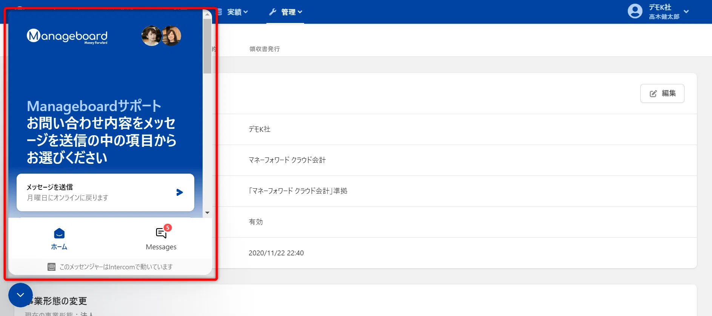
Task: Click the 有効 status text
Action: point(256,222)
